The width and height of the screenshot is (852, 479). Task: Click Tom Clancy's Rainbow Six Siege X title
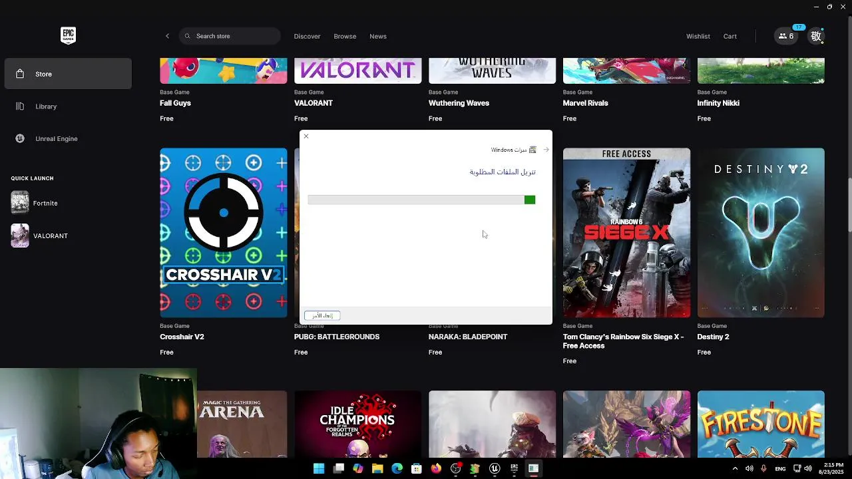pos(624,341)
